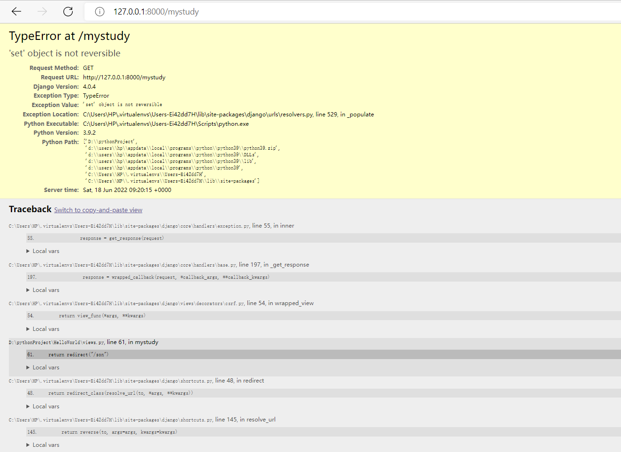621x452 pixels.
Task: Expand Local vars under views.py mystudy frame
Action: tap(43, 367)
